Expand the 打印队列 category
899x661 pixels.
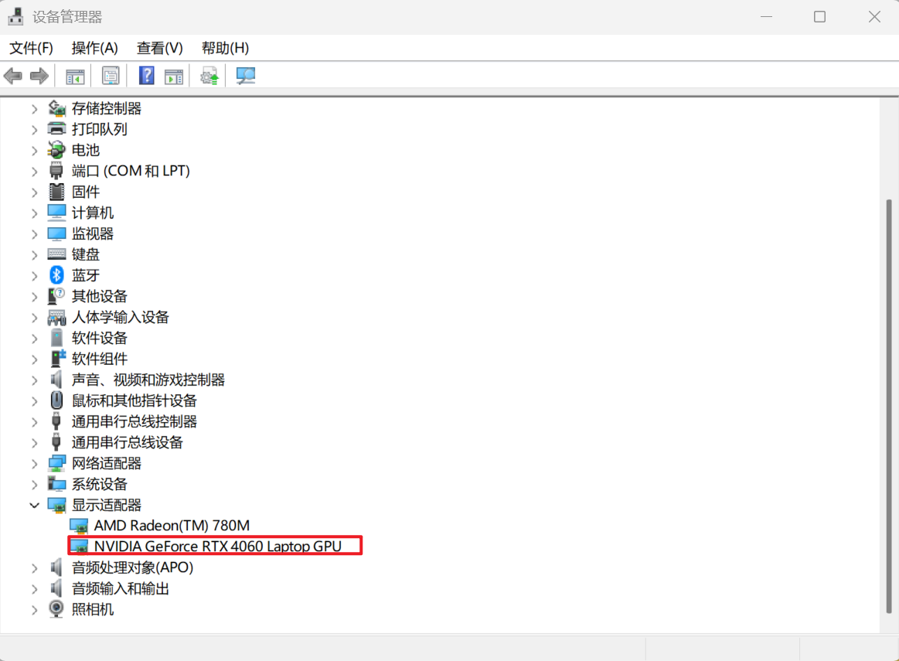click(x=35, y=130)
